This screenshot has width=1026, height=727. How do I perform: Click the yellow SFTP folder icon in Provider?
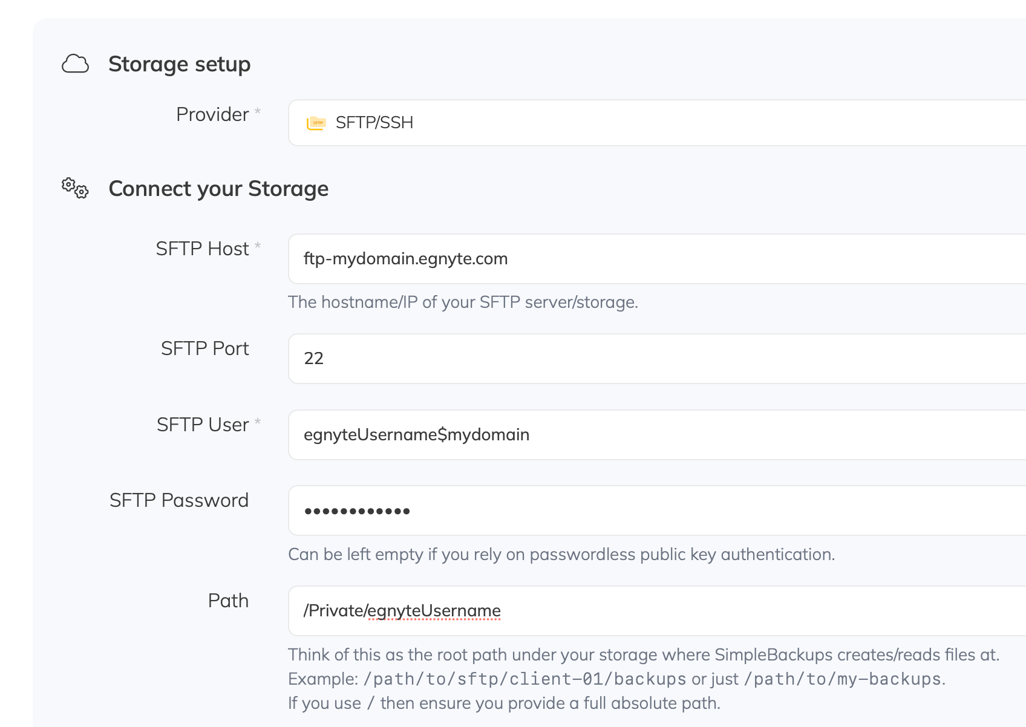tap(316, 122)
